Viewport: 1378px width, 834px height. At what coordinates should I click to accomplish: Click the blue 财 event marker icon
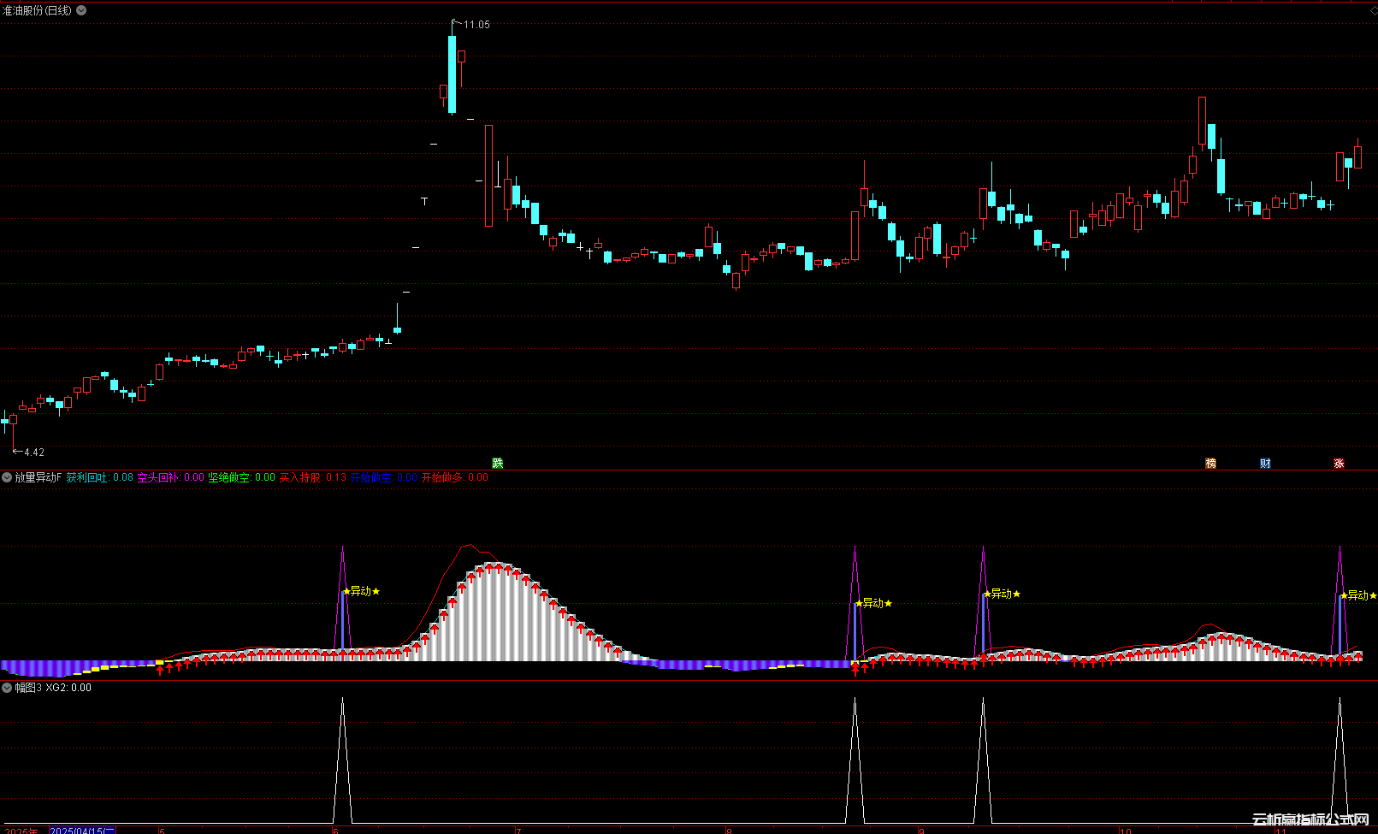1265,464
